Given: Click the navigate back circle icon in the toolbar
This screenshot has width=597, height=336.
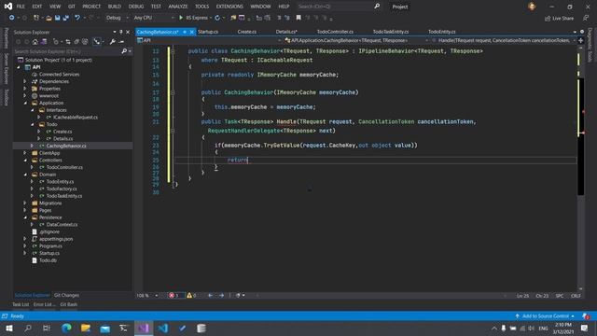Looking at the screenshot, I should pos(12,18).
